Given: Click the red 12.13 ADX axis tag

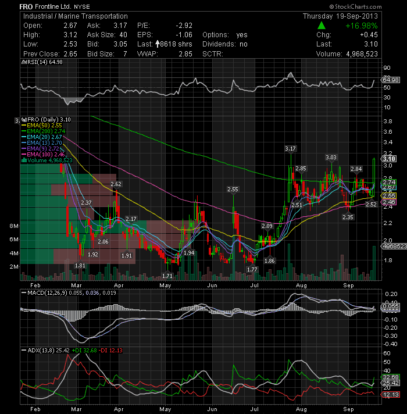Looking at the screenshot, I should click(x=391, y=394).
